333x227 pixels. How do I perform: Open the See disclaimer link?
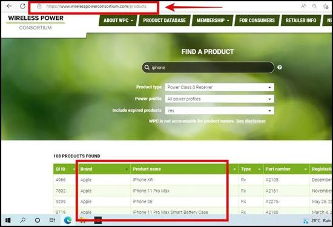pyautogui.click(x=251, y=121)
